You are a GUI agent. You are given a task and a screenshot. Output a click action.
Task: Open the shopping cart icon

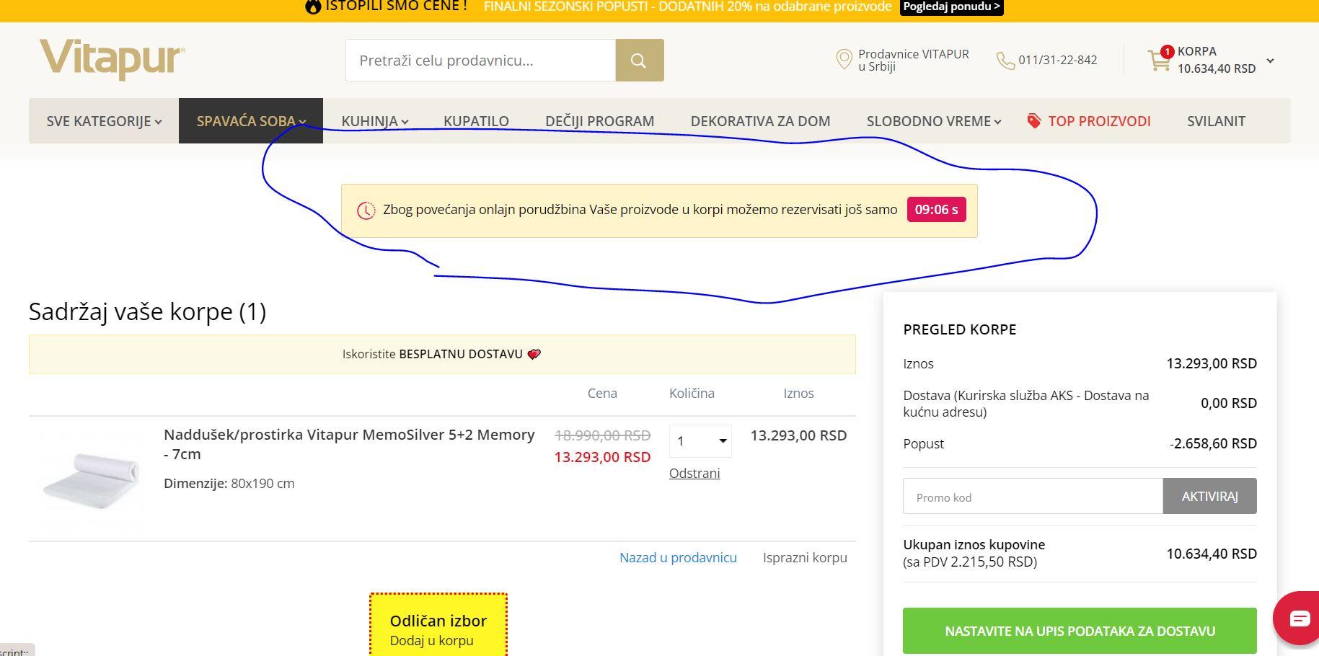tap(1160, 59)
